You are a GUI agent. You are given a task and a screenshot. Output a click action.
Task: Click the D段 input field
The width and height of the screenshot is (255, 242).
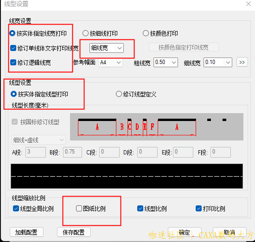[147, 152]
